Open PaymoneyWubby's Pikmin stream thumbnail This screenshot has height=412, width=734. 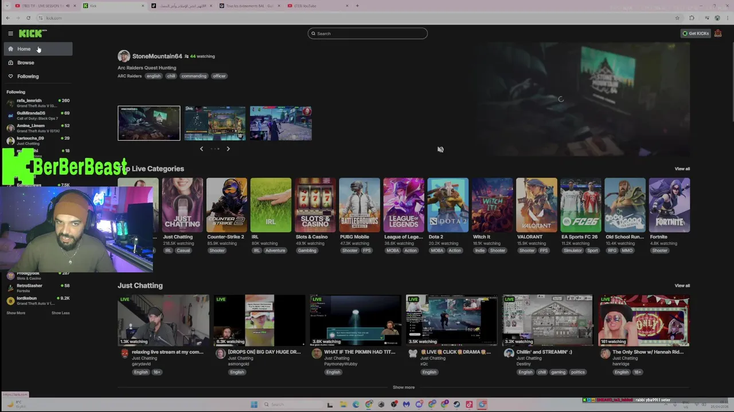pos(356,320)
